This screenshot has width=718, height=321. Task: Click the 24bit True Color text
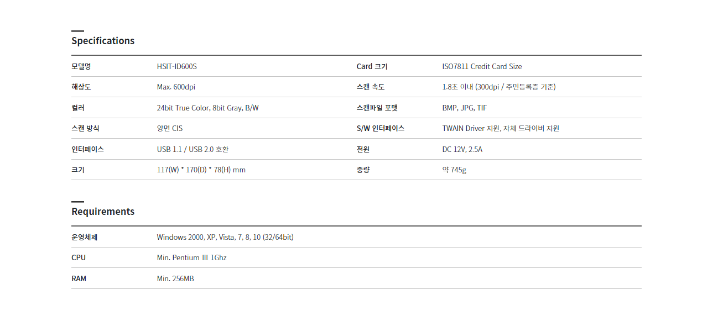(183, 108)
